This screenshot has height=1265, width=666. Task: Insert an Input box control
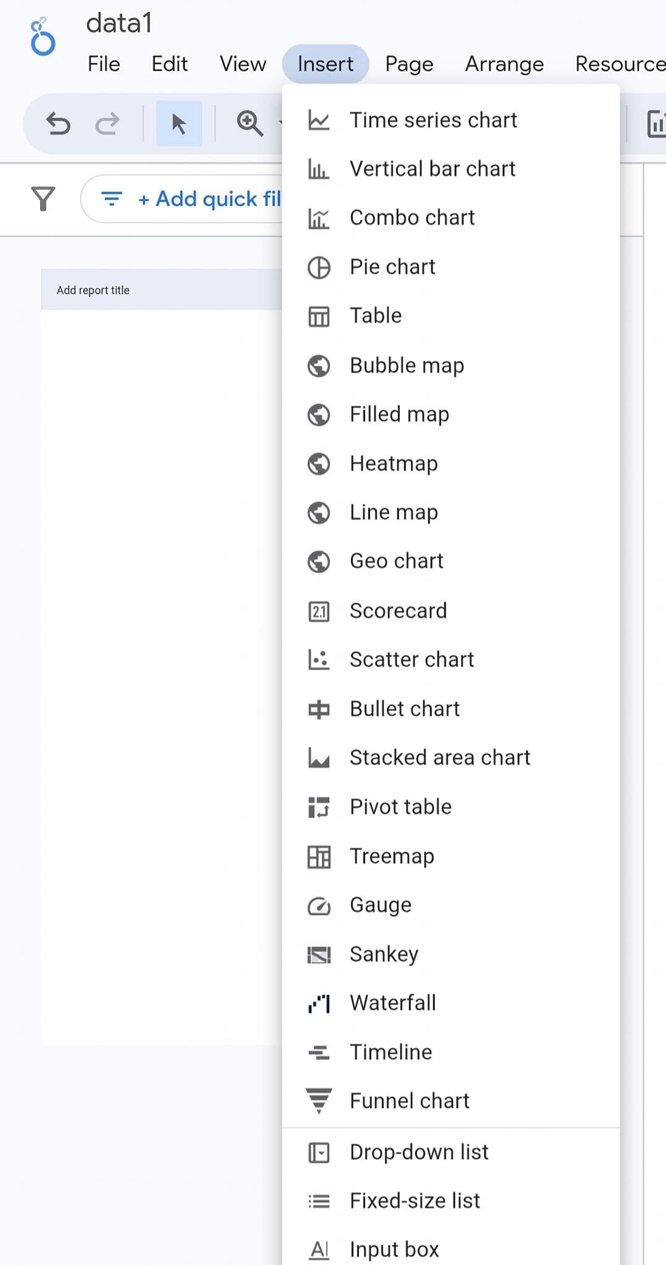pos(394,1249)
